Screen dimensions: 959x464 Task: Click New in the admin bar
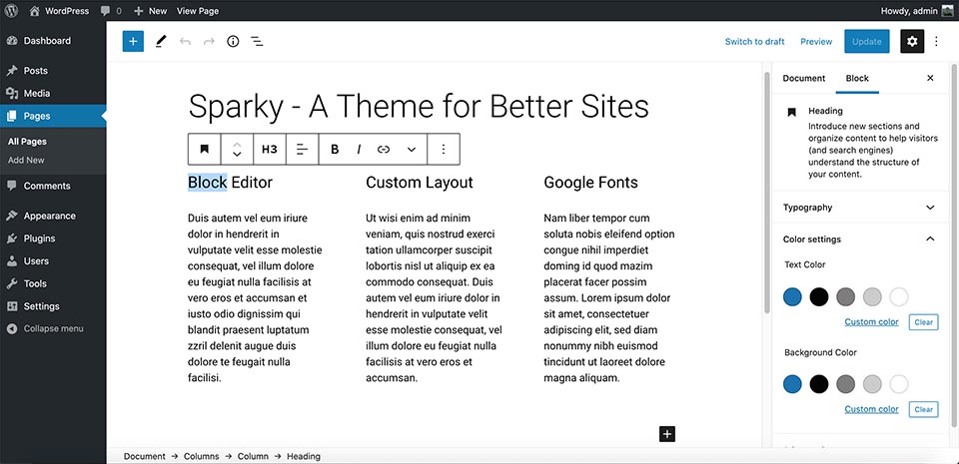pyautogui.click(x=151, y=10)
